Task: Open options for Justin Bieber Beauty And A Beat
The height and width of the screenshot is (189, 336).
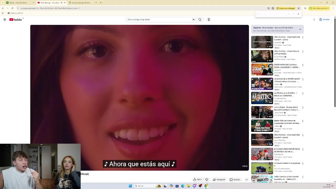Action: click(303, 108)
